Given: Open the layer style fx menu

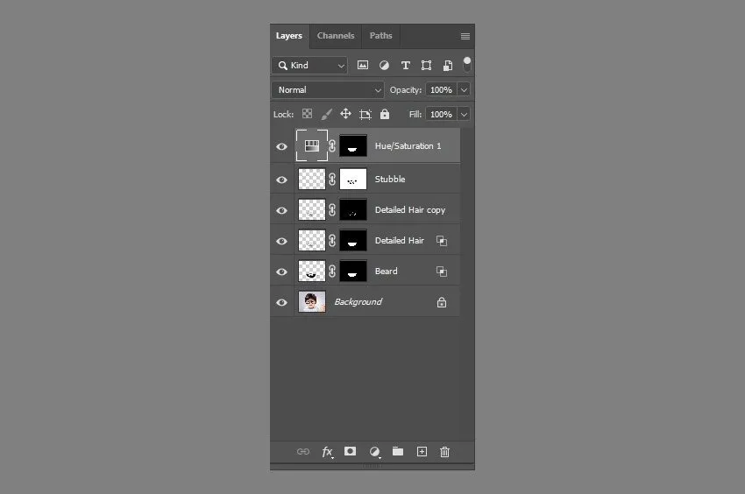Looking at the screenshot, I should [327, 451].
